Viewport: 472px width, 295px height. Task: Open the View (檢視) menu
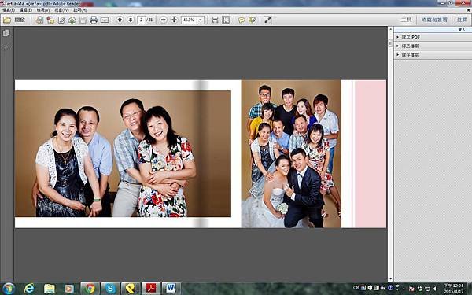click(43, 10)
